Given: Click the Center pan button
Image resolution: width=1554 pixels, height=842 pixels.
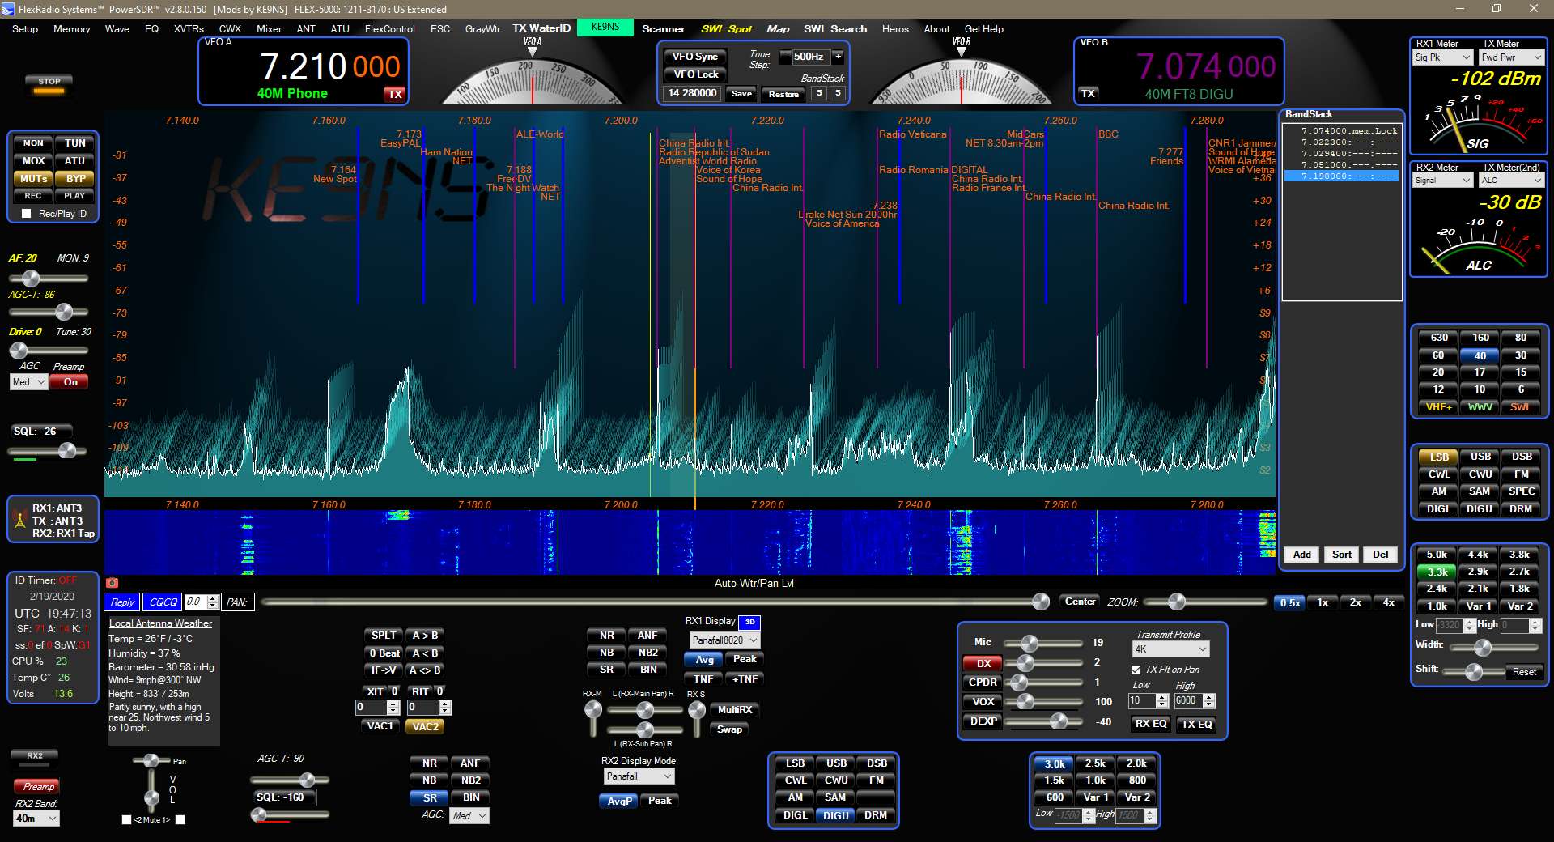Looking at the screenshot, I should tap(1080, 602).
